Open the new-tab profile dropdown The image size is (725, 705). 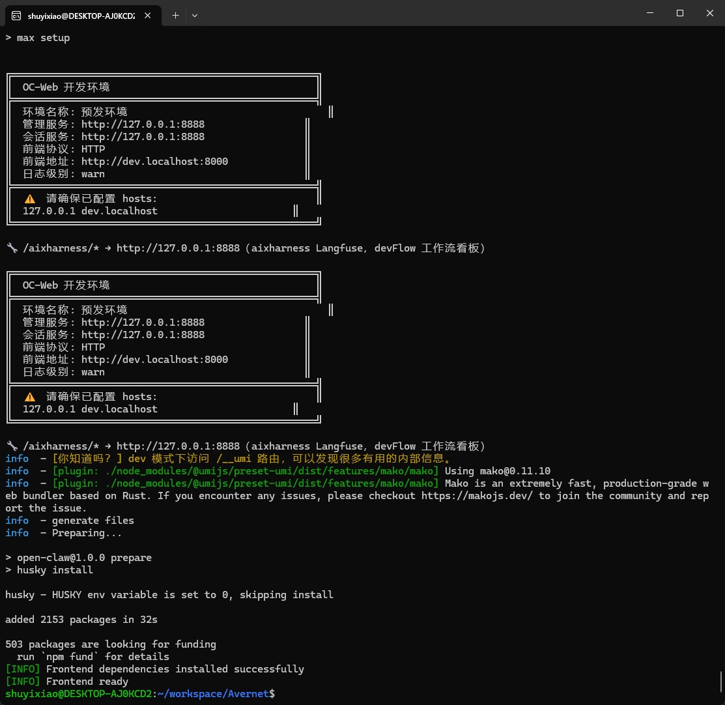195,16
